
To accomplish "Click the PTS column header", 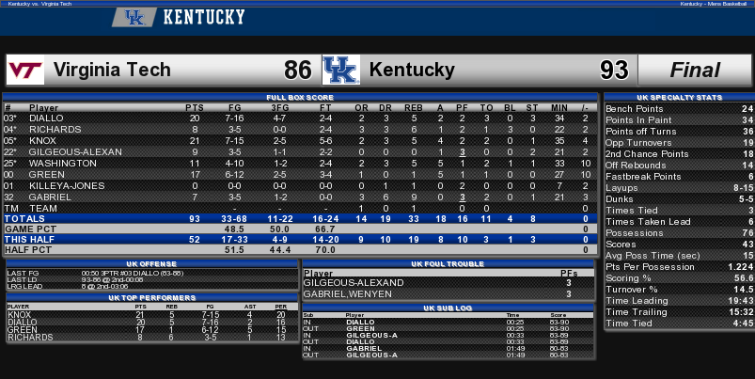I will point(195,108).
